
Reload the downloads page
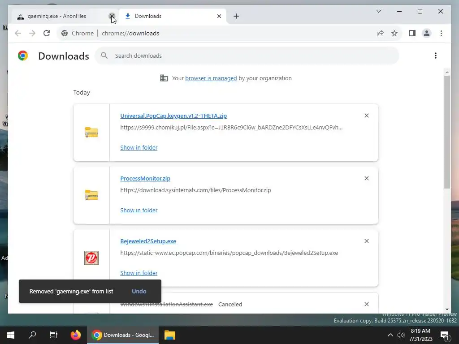(47, 33)
